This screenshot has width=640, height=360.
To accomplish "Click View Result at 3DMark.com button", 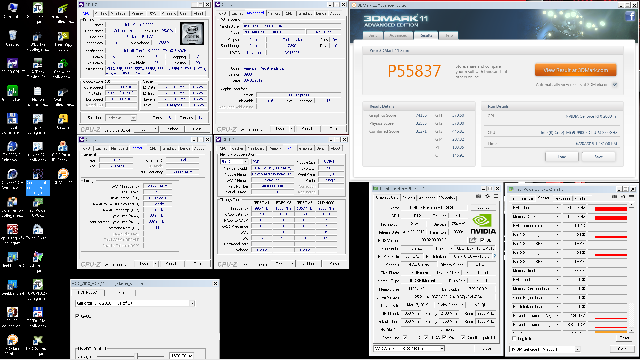I will (x=576, y=70).
